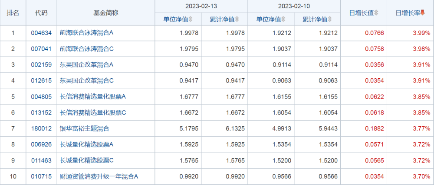Click the 基金简称 column header

coord(106,13)
